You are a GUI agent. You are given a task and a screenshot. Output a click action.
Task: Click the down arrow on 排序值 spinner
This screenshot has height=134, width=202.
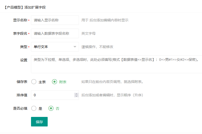point(76,96)
